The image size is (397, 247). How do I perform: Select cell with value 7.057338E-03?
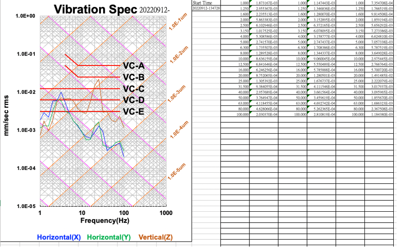tap(379, 42)
